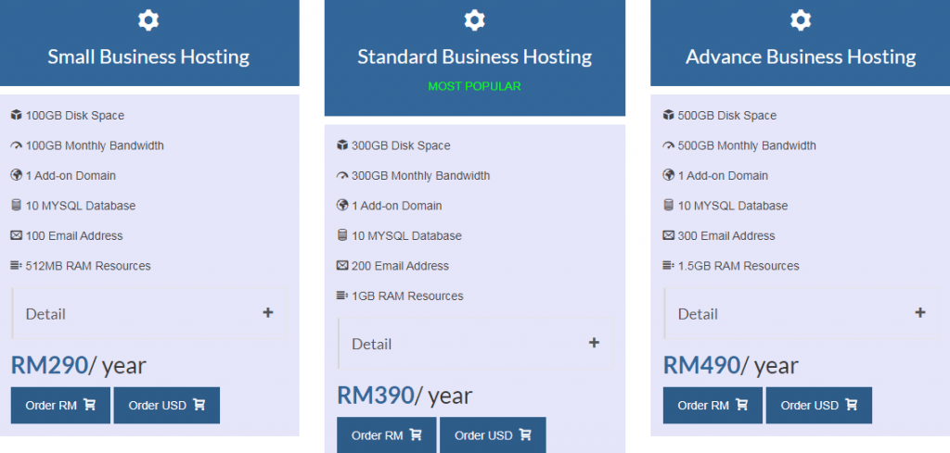
Task: Click globe icon in Small Business plan
Action: click(x=17, y=175)
